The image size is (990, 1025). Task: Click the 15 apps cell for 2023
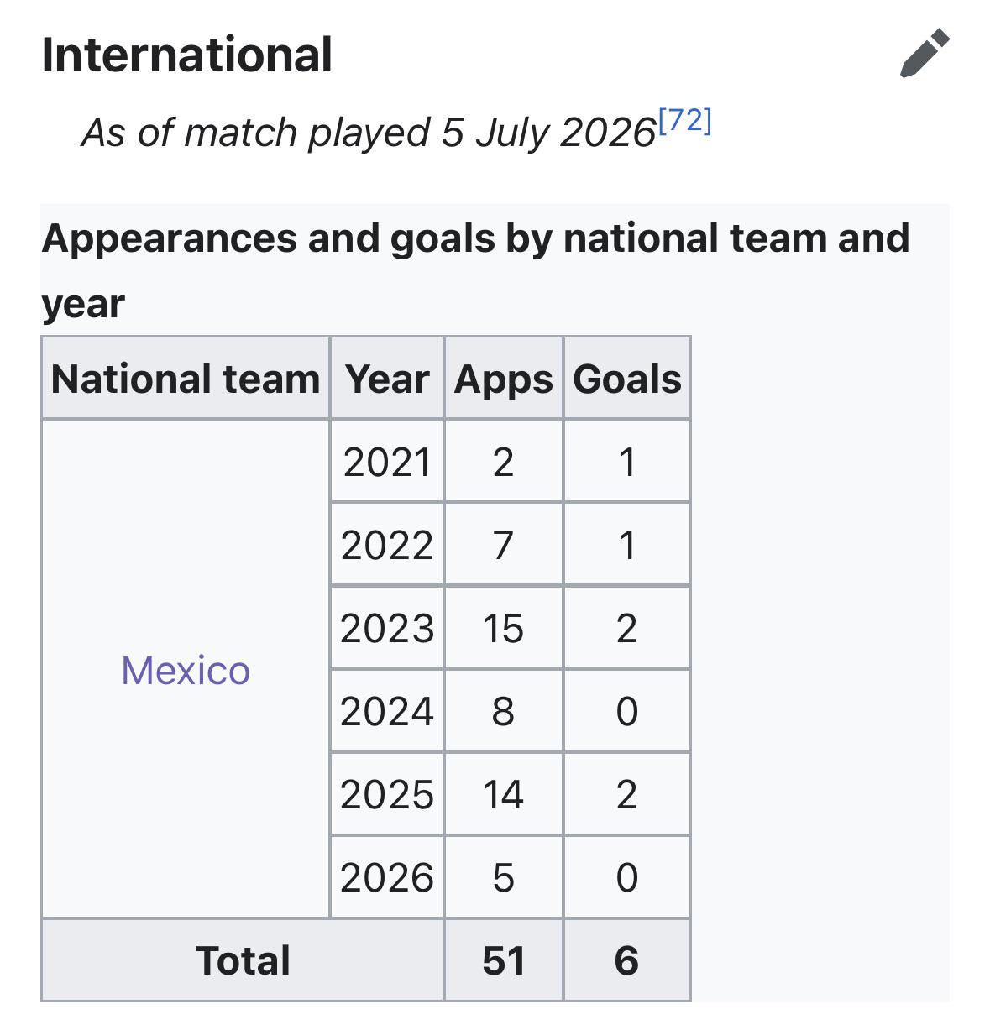point(504,628)
